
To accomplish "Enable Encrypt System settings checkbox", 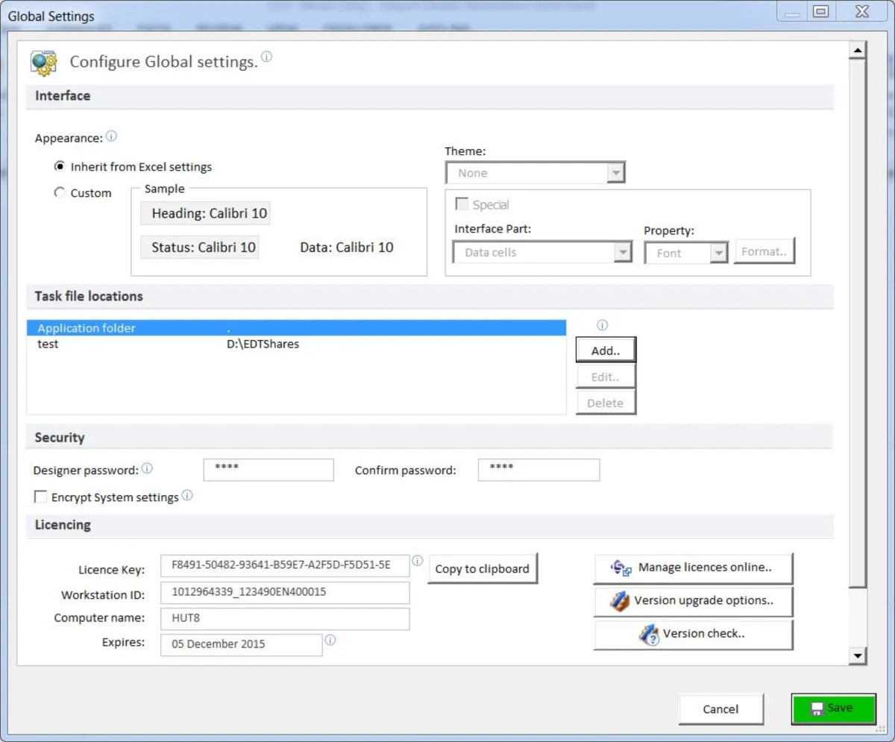I will pos(40,497).
